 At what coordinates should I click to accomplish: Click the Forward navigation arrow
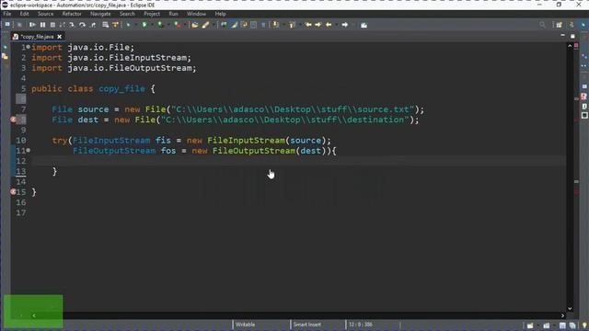(x=345, y=25)
